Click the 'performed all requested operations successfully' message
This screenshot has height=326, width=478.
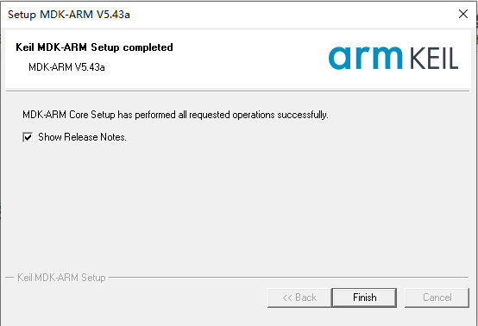coord(232,115)
